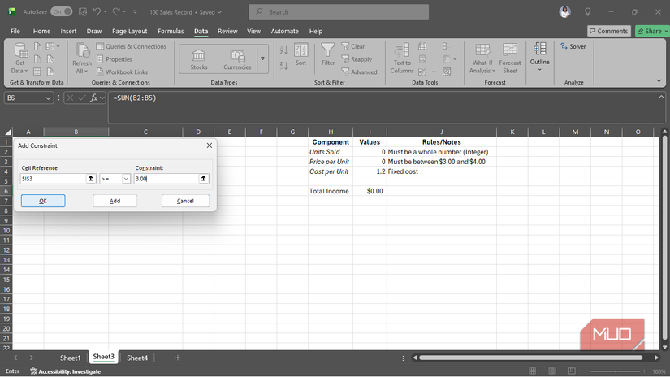Open the Name Box dropdown
The width and height of the screenshot is (670, 377).
[48, 97]
